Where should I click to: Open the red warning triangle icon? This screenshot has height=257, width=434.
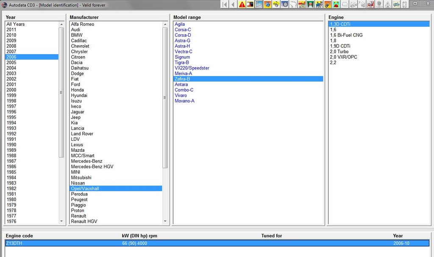(242, 4)
